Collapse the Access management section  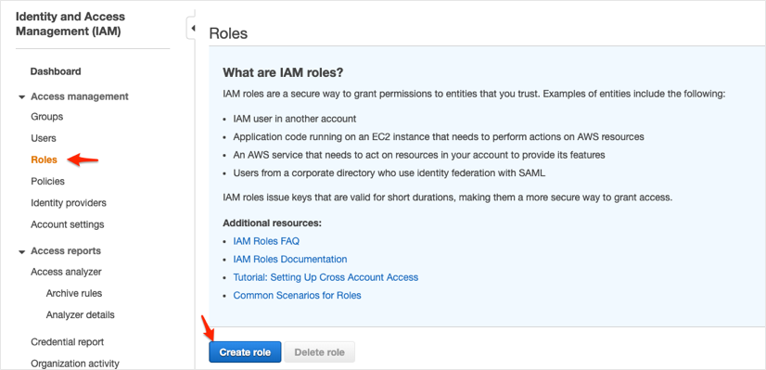click(x=21, y=97)
